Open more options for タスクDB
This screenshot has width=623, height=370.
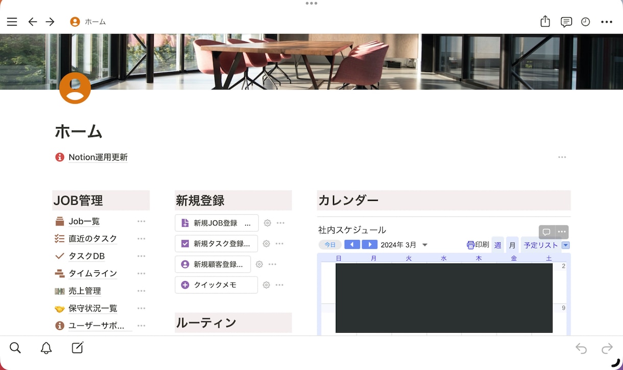141,256
